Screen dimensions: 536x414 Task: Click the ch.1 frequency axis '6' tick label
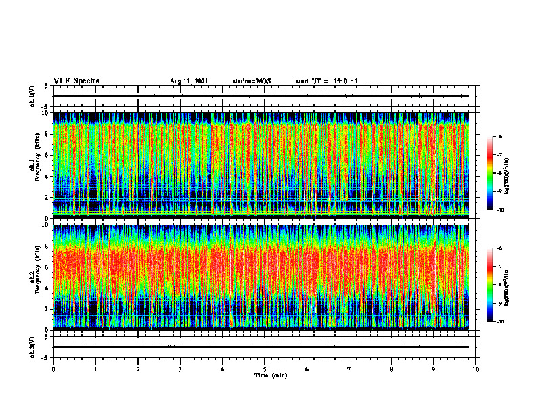[x=47, y=155]
